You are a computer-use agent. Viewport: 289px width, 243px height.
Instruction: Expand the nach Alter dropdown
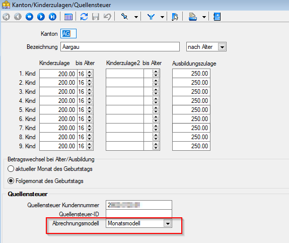pyautogui.click(x=222, y=47)
